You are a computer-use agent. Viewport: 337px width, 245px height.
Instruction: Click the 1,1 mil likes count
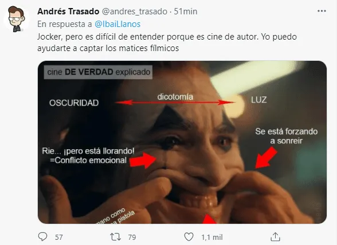[212, 238]
